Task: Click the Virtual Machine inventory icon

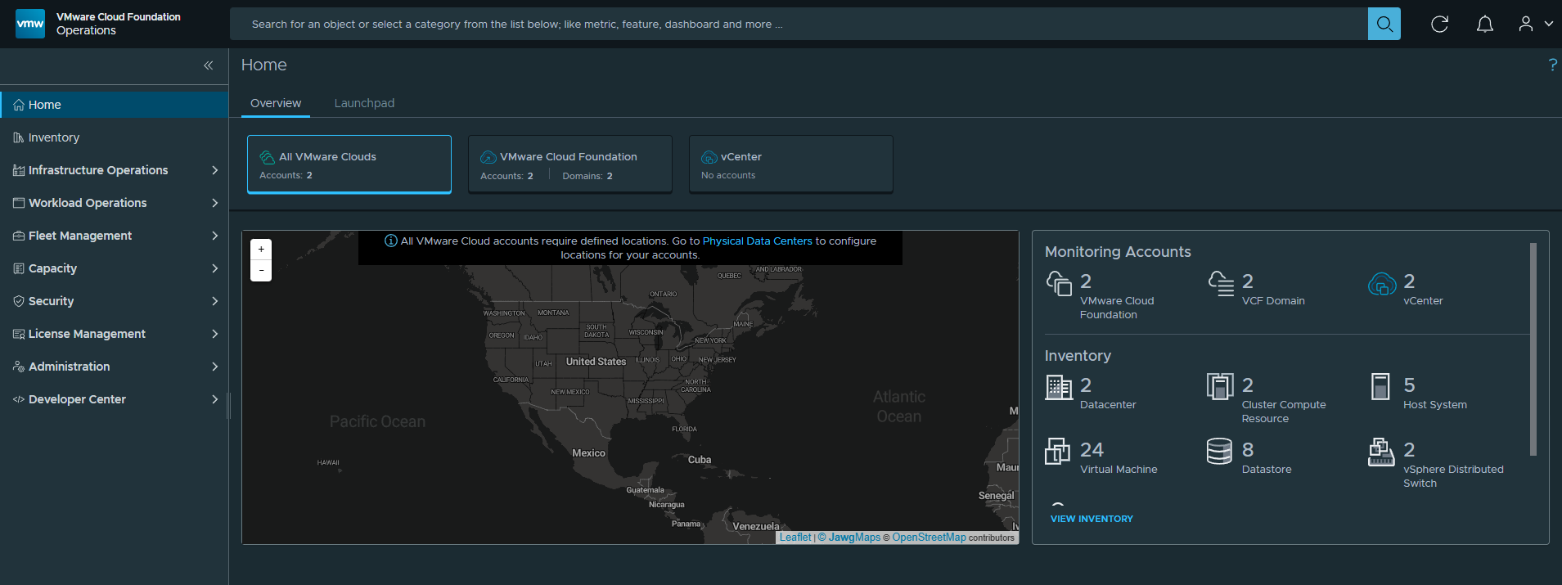Action: tap(1057, 451)
